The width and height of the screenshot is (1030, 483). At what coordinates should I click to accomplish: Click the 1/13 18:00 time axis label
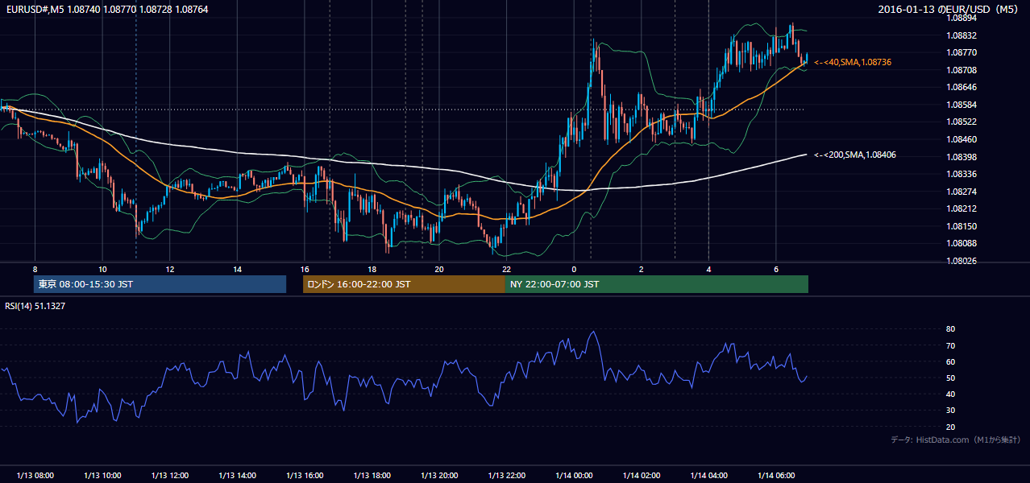[372, 476]
